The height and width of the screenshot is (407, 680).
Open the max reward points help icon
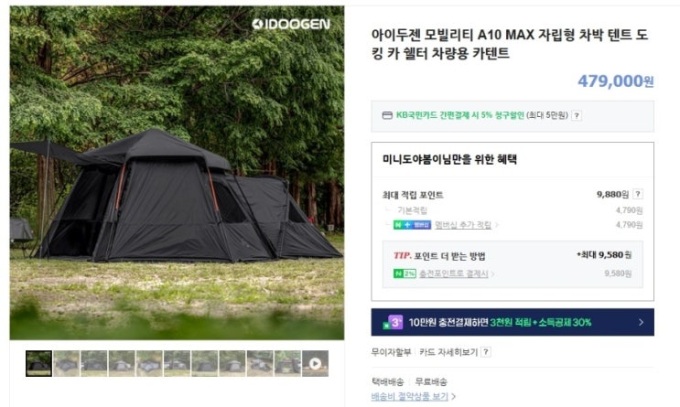tap(638, 194)
